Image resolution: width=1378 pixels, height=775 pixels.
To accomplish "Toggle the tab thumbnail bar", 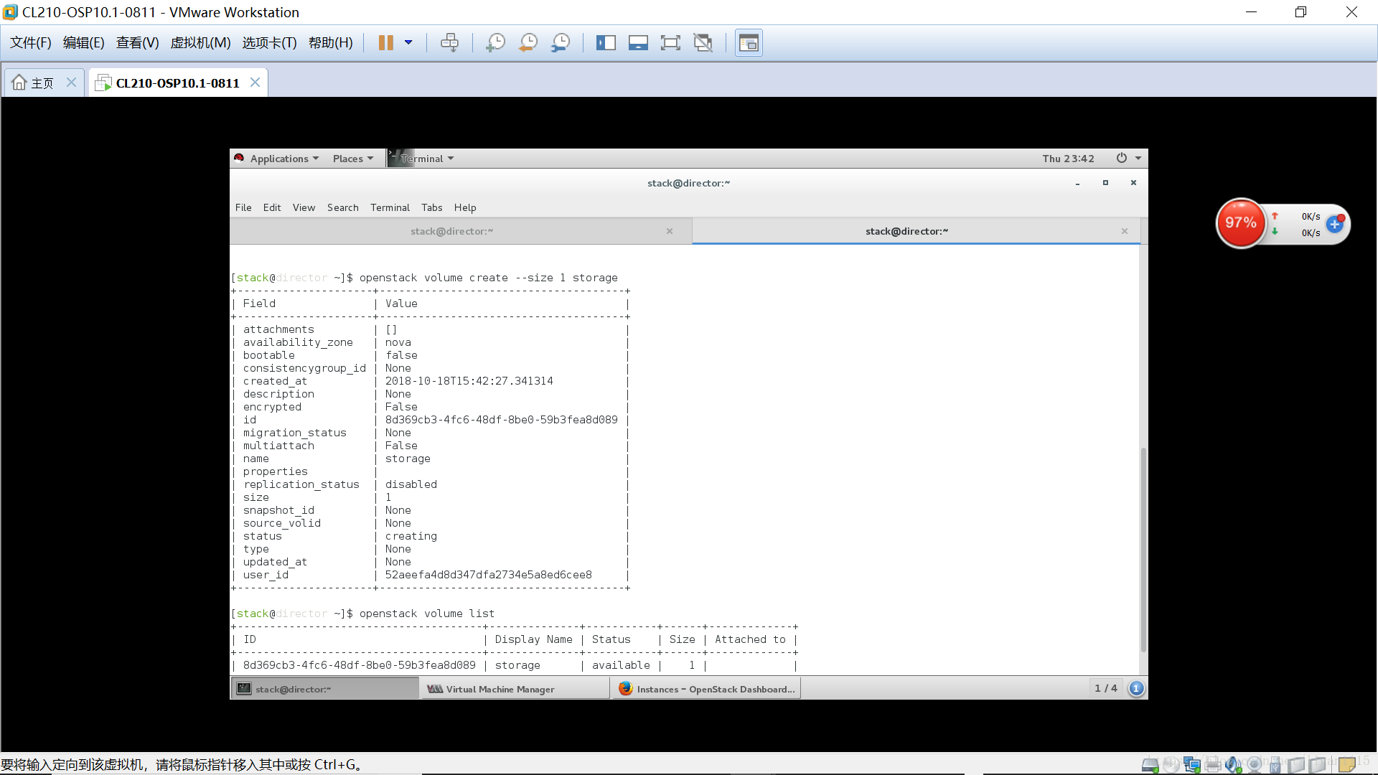I will (638, 42).
